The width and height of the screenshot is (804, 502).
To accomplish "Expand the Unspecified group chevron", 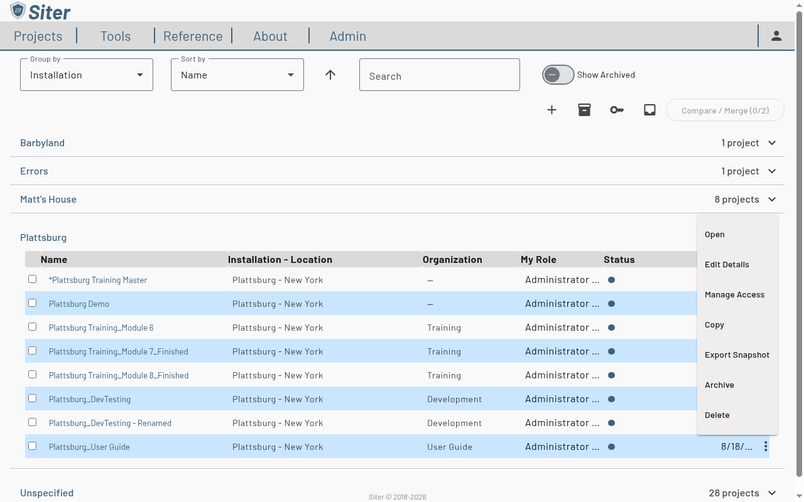I will (x=772, y=493).
